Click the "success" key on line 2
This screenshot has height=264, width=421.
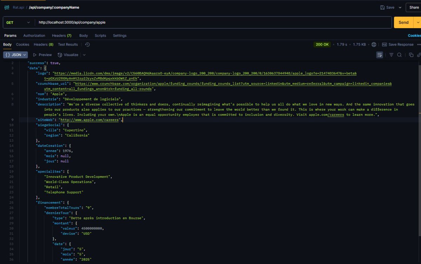[38, 63]
